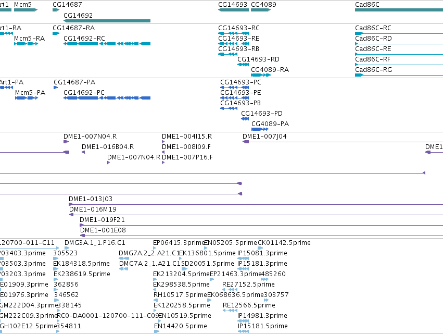Screen dimensions: 443x334
Task: Click EST RE27152.5prime
Action: click(230, 290)
